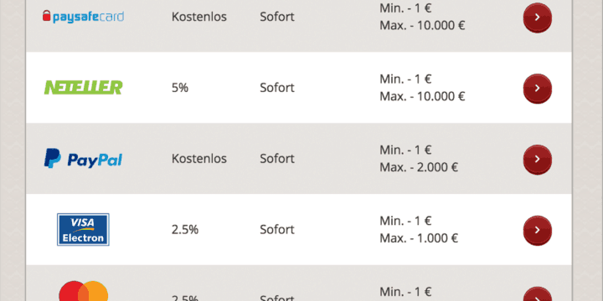603x301 pixels.
Task: Click the paysafecard logo
Action: pos(83,17)
